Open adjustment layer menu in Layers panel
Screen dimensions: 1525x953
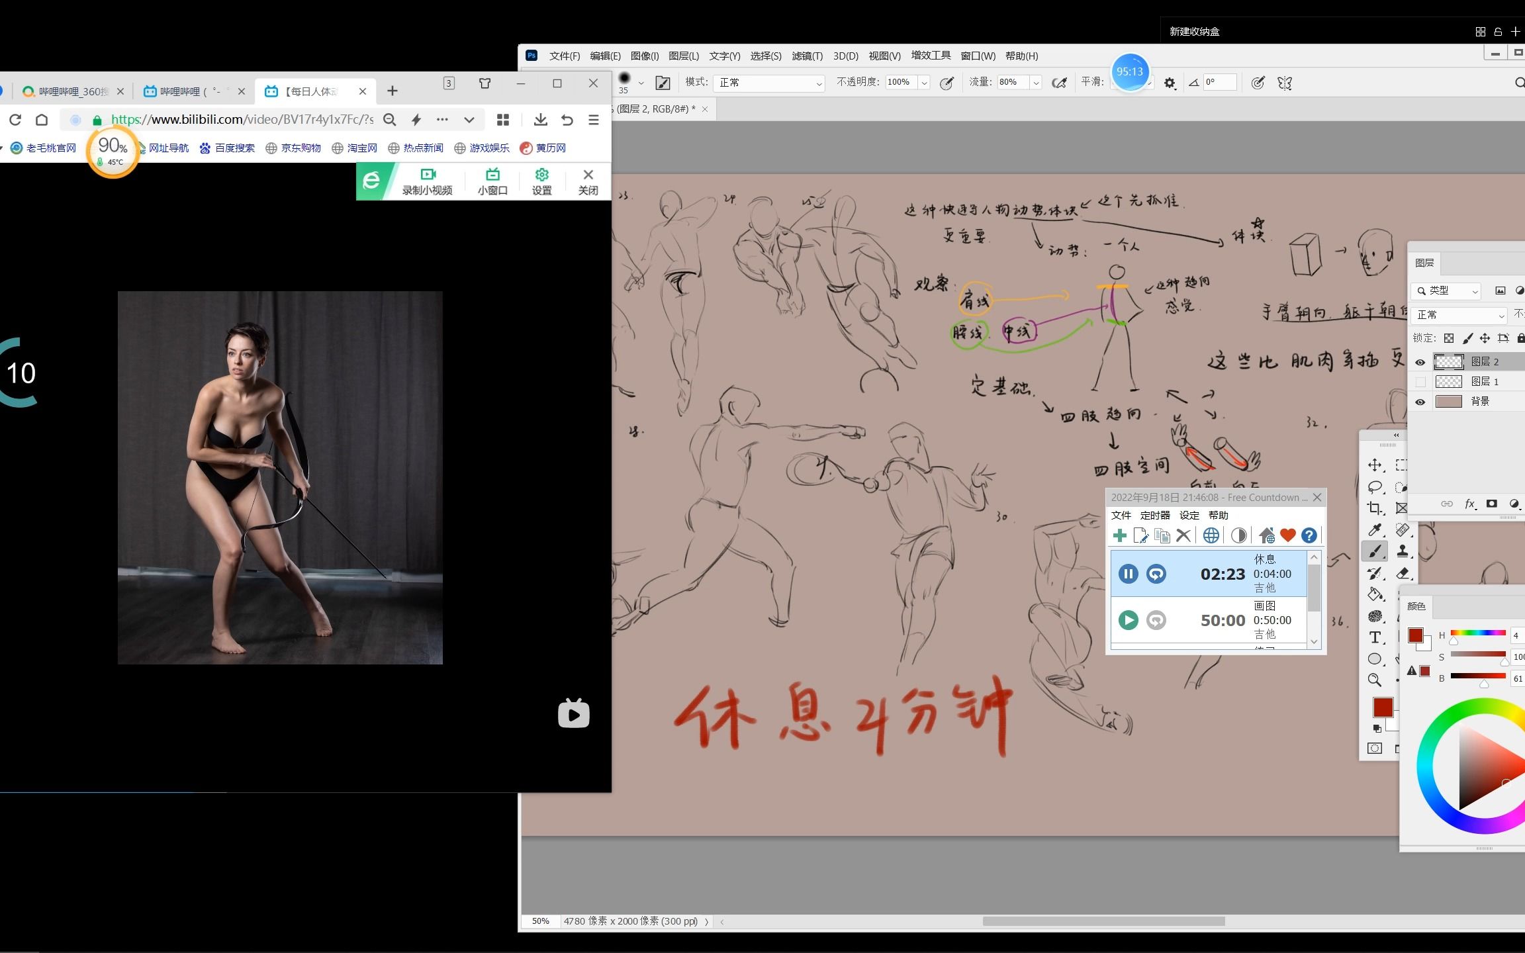pyautogui.click(x=1514, y=504)
